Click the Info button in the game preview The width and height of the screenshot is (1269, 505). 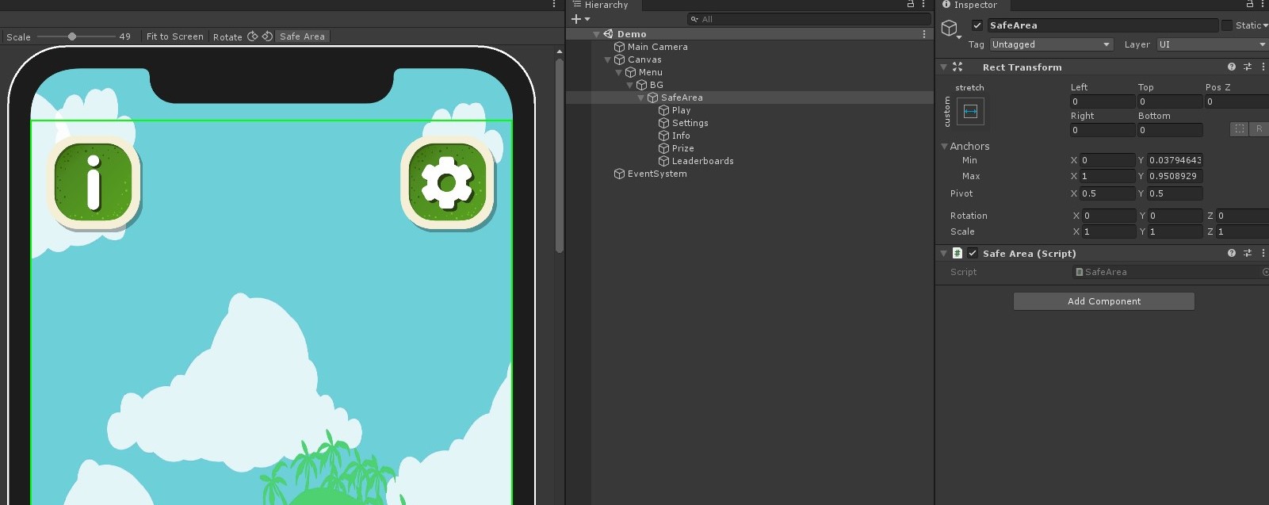(94, 183)
